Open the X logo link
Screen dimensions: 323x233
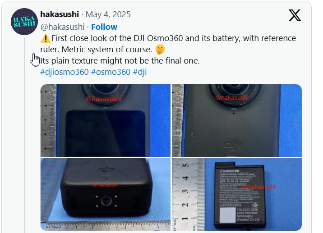(295, 15)
